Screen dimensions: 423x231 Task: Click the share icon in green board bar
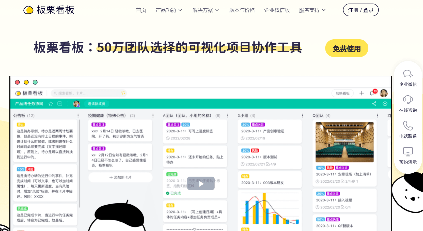(x=374, y=104)
